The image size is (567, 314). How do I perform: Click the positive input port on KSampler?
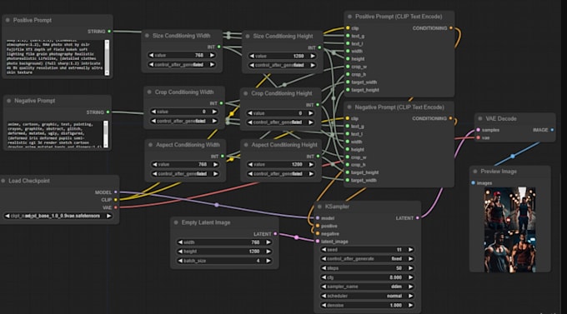318,226
